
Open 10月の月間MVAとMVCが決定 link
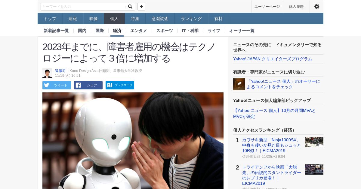274,113
